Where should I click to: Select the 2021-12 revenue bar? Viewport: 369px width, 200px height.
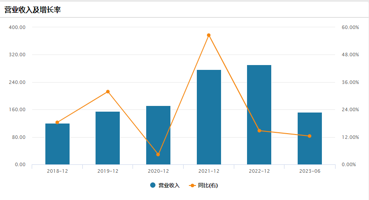coord(209,117)
